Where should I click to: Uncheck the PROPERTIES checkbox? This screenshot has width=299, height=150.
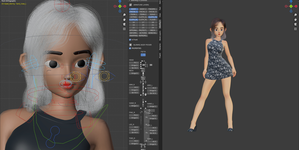coord(130,48)
